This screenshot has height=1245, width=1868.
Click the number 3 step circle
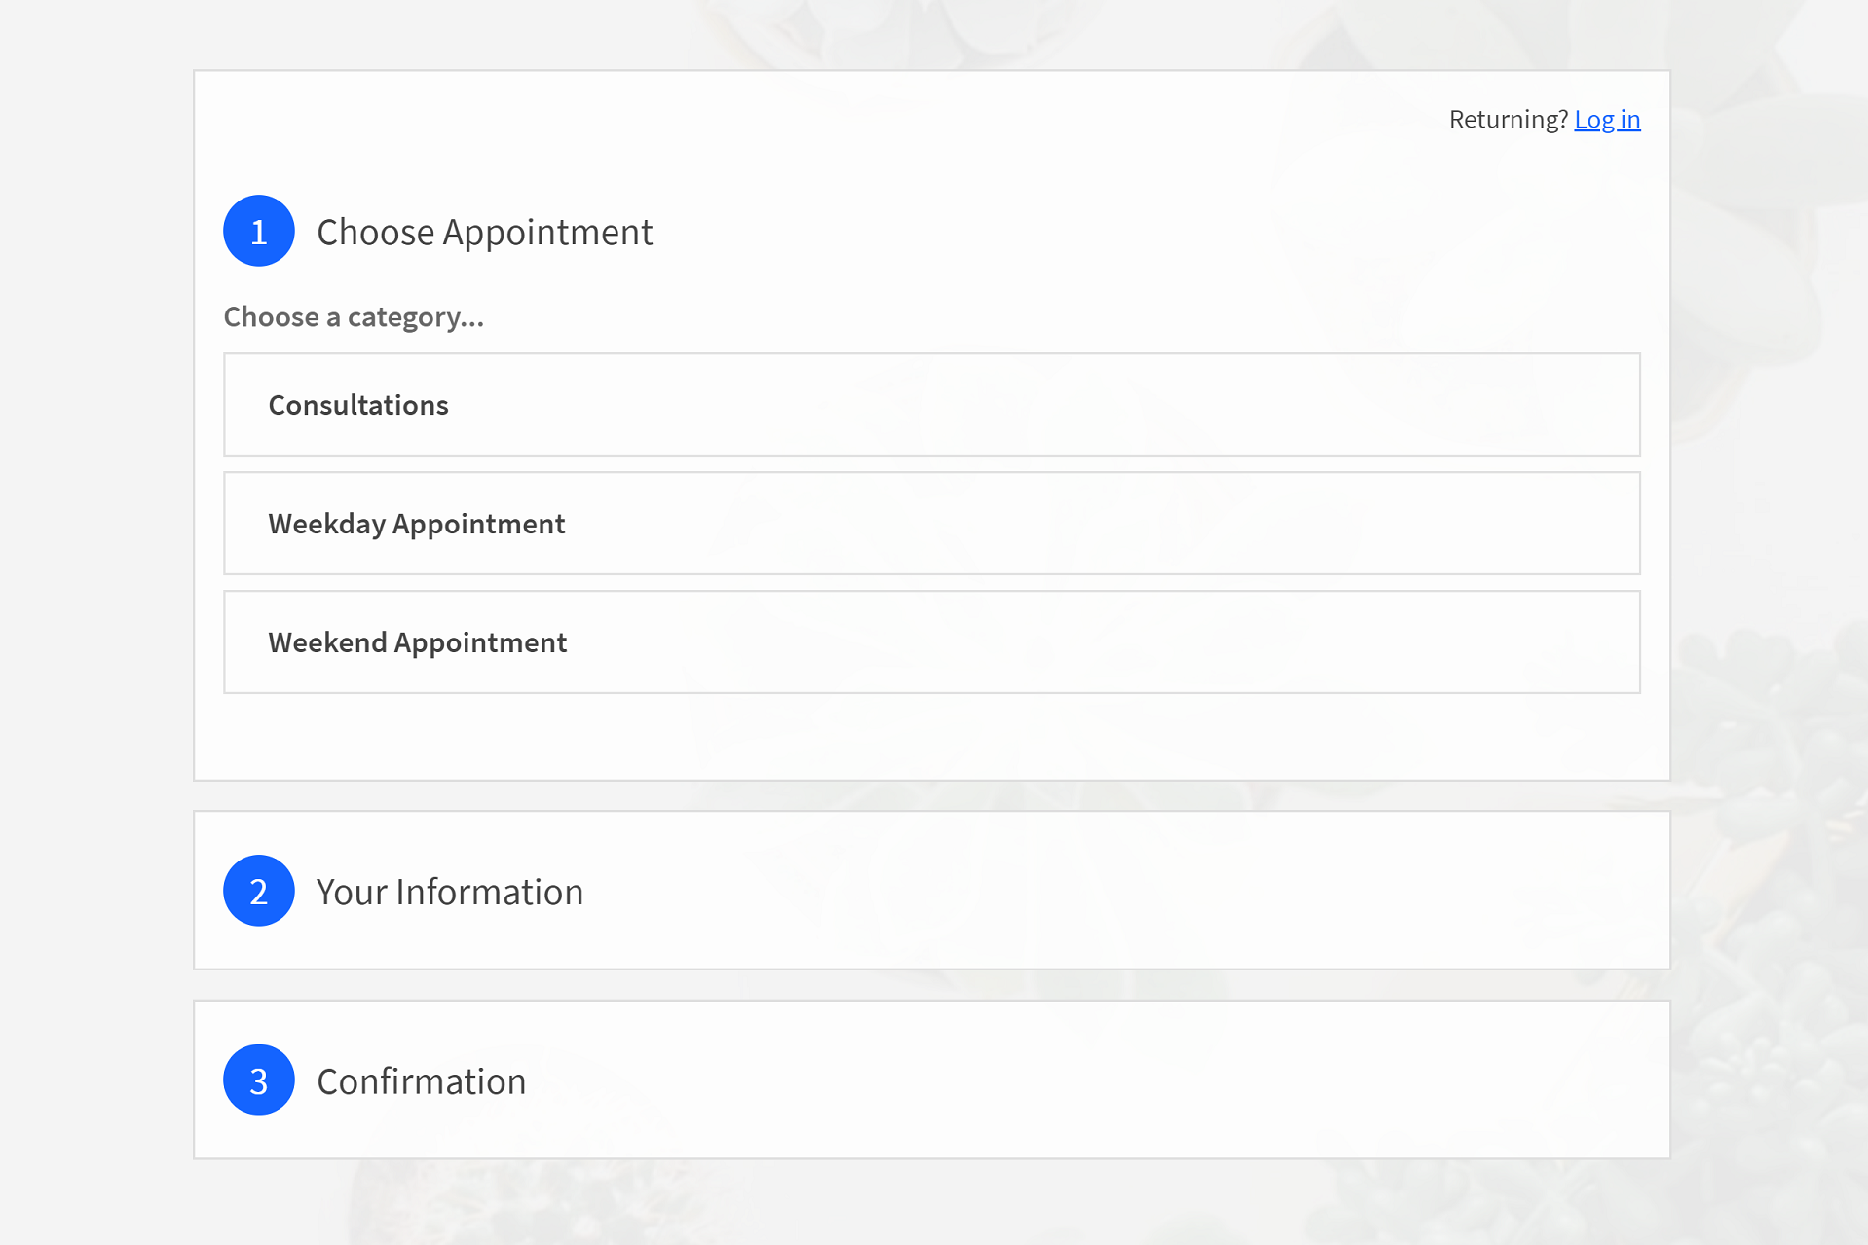click(258, 1080)
